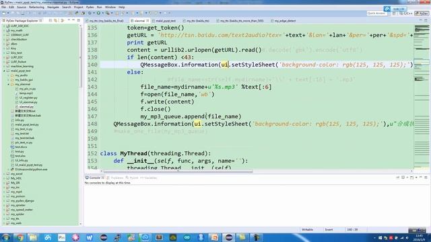Open the Pydev menu
The image size is (431, 242).
[x=90, y=7]
